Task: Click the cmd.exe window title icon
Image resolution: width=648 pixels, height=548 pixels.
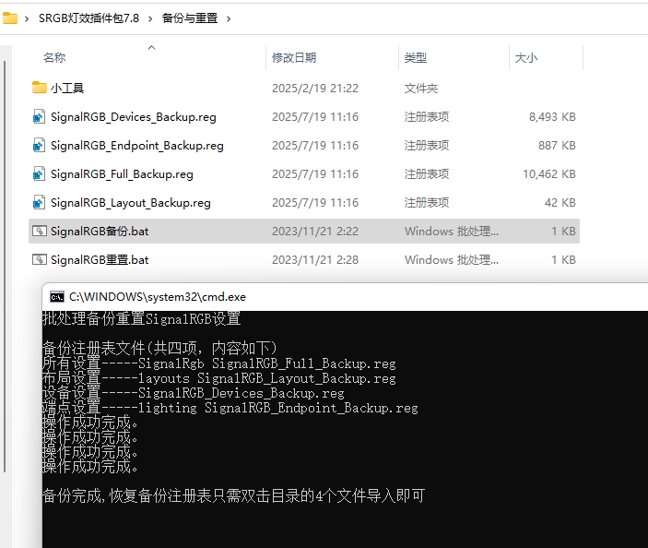Action: [x=57, y=296]
